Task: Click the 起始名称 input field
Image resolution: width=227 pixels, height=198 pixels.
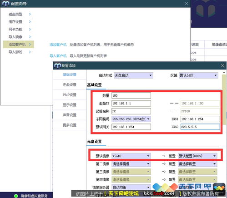Action: (x=131, y=111)
